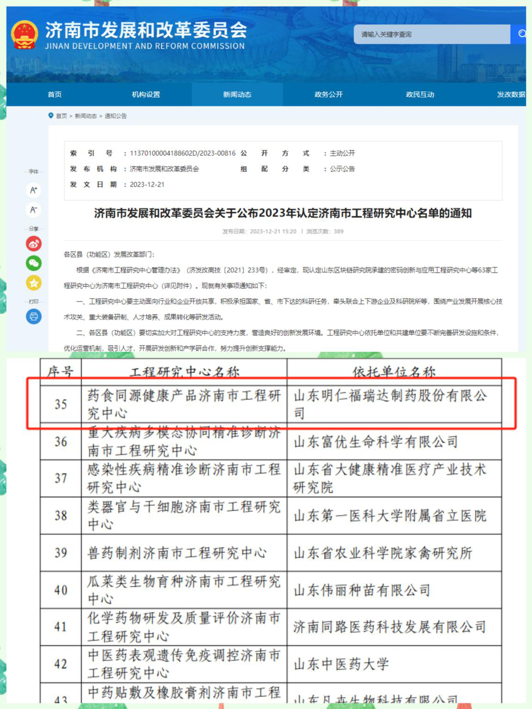
Task: Click the decrease font size A- icon
Action: coord(34,210)
